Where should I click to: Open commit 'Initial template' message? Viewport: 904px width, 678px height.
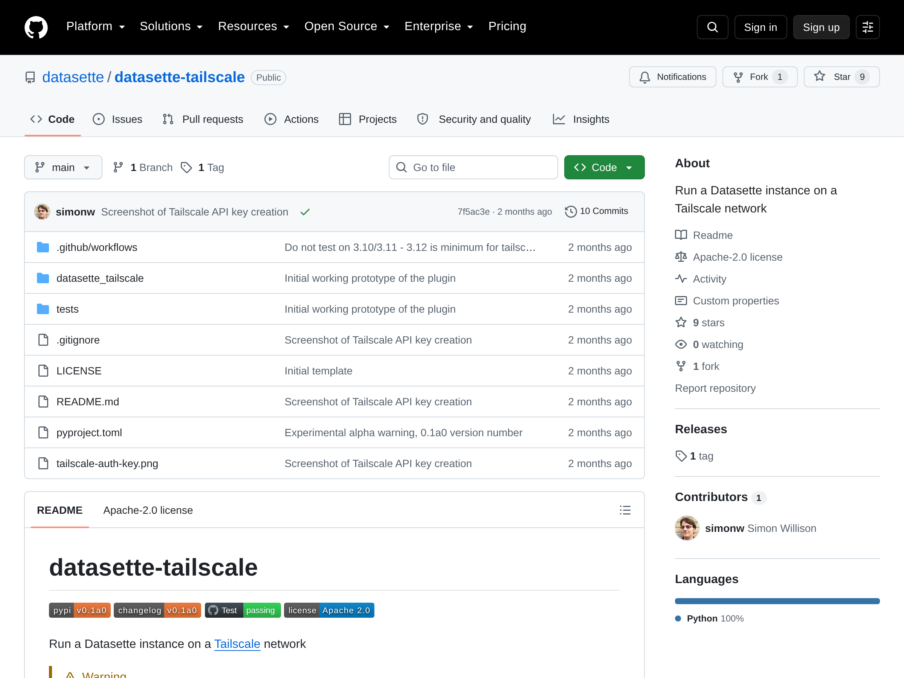click(x=318, y=371)
